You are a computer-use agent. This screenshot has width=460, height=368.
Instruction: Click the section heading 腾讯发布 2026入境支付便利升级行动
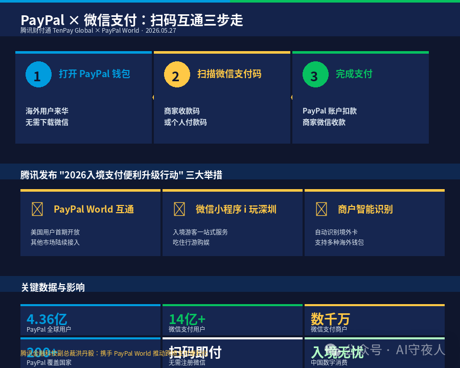click(x=121, y=175)
